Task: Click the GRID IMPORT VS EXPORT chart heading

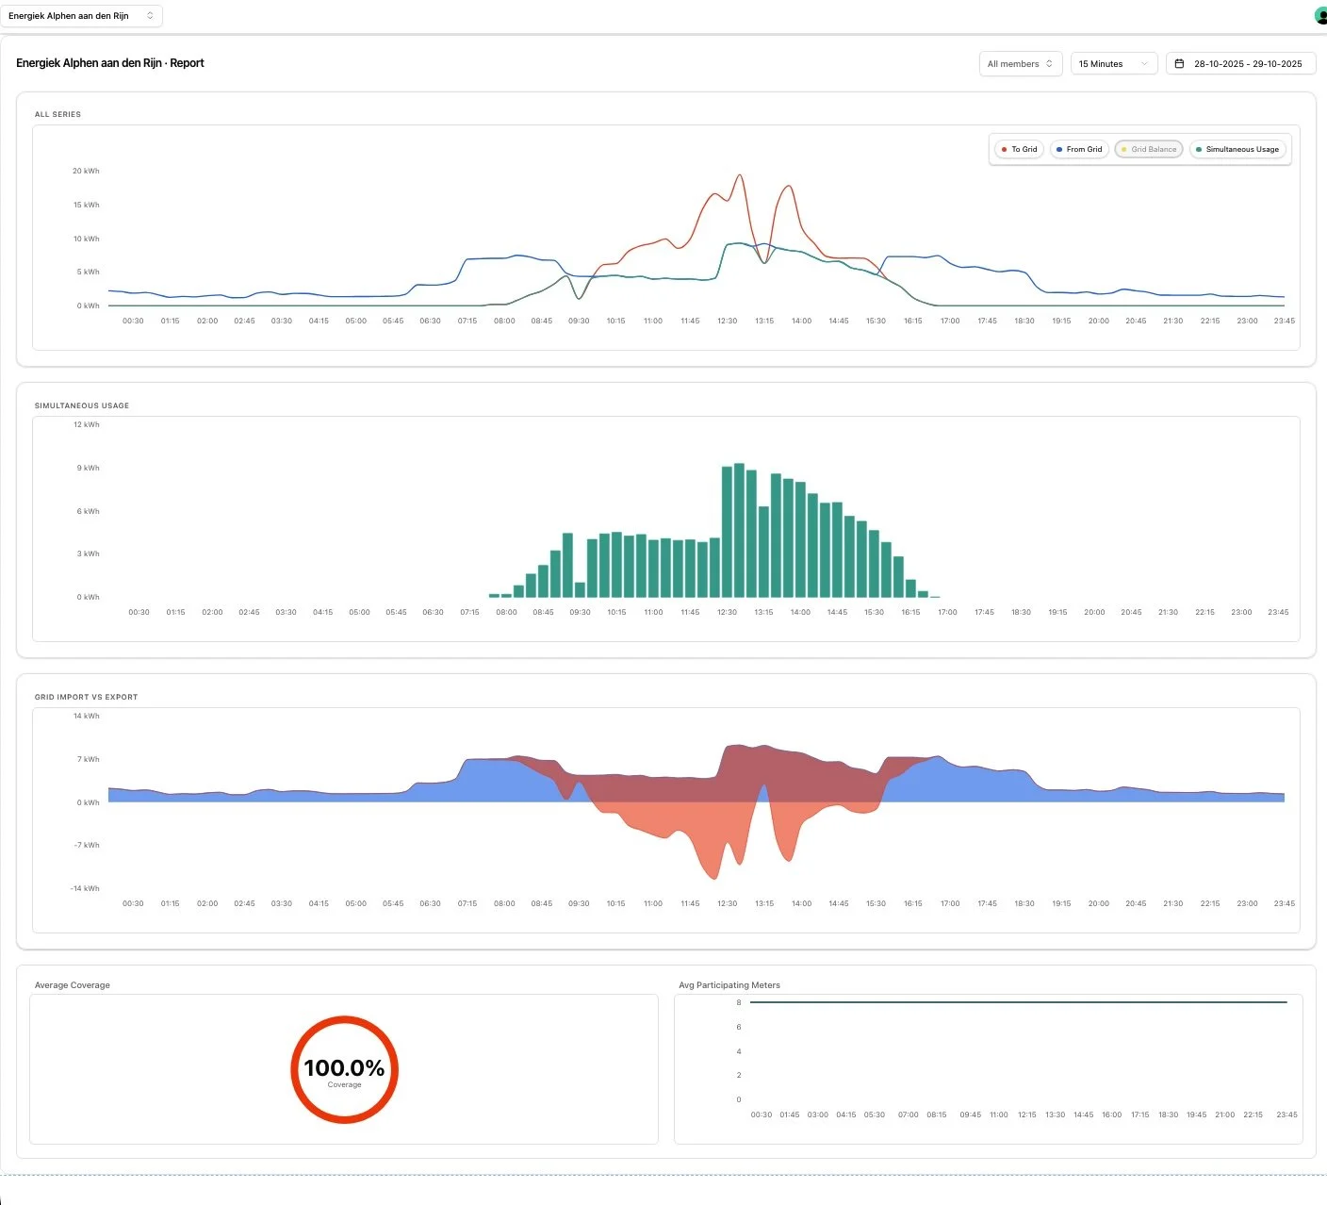Action: pos(86,697)
